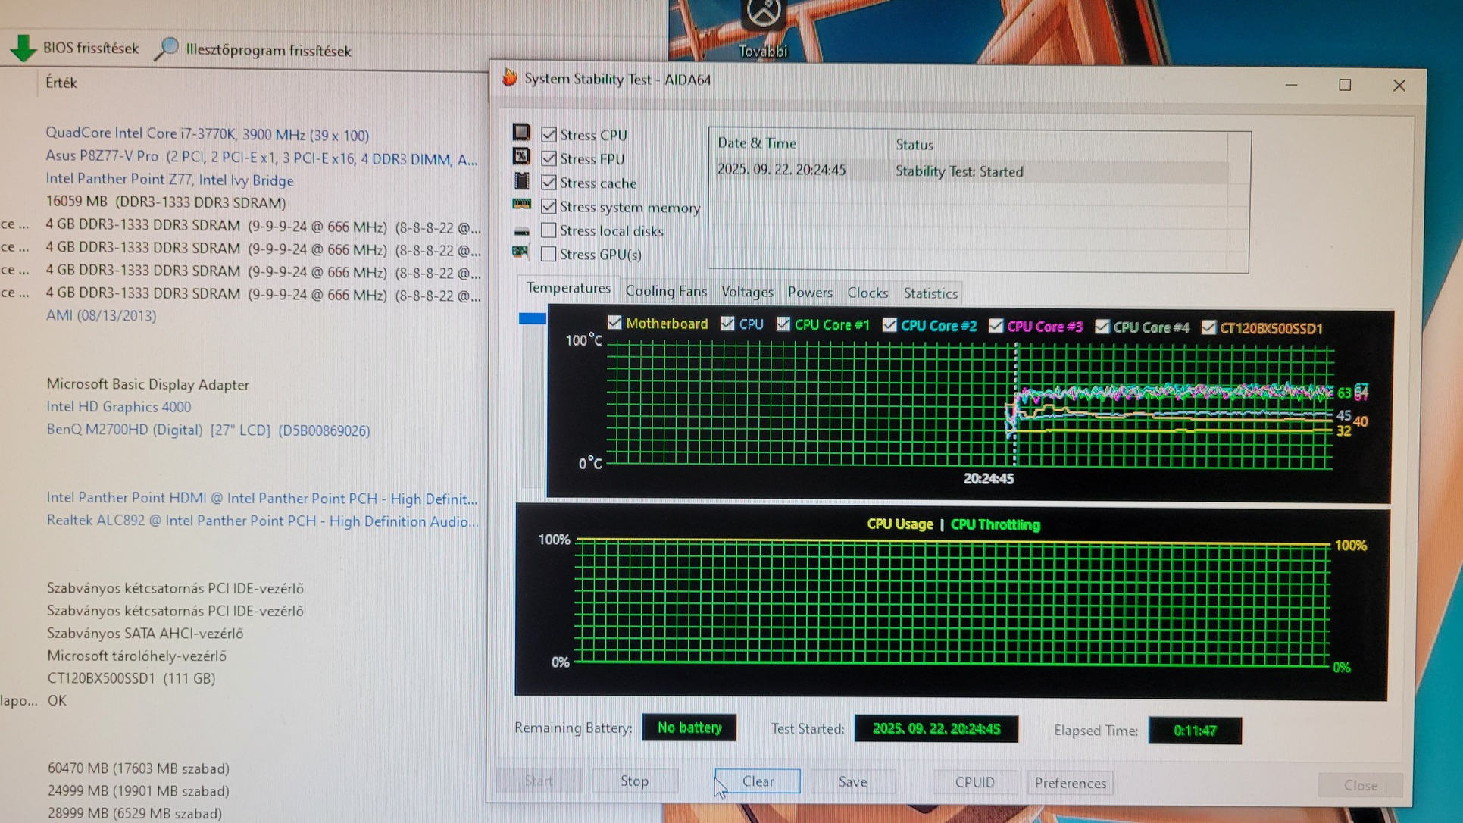Image resolution: width=1463 pixels, height=823 pixels.
Task: Click the AIDA64 flame icon in title bar
Action: point(510,78)
